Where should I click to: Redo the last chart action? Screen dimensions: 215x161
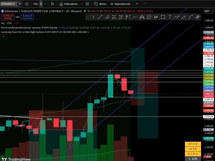(144, 4)
